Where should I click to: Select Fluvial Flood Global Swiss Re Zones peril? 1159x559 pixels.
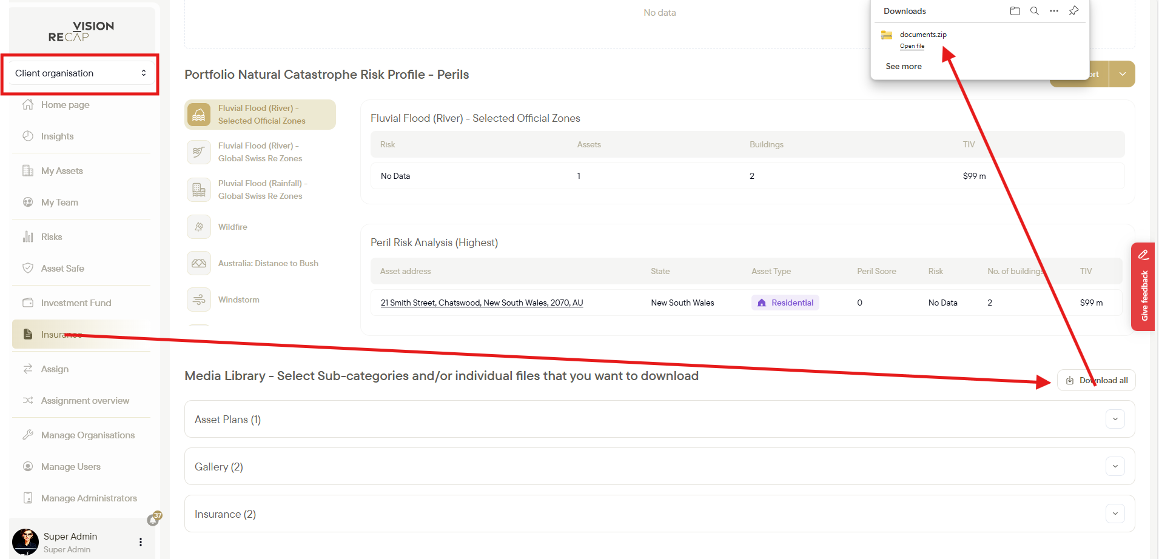point(260,152)
